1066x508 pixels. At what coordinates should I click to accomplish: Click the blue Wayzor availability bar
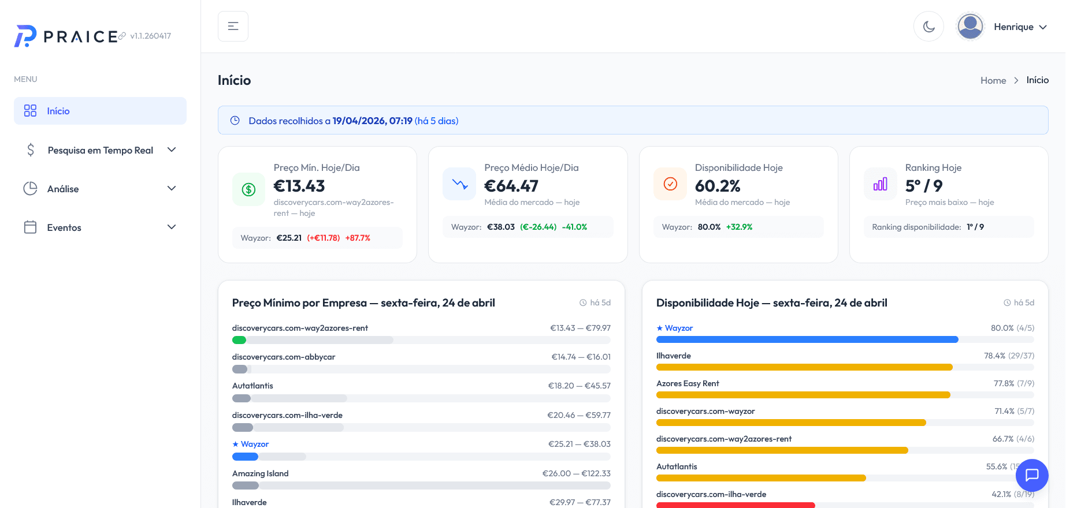tap(807, 339)
